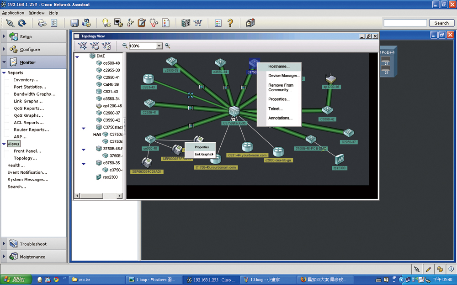Click the first topology options icon
This screenshot has height=285, width=457.
click(82, 46)
